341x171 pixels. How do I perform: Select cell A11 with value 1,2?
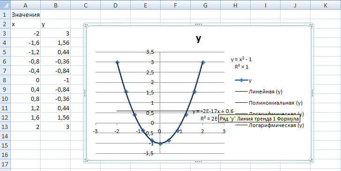point(25,108)
